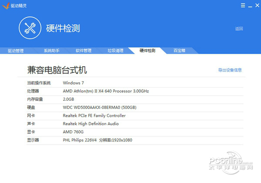Open the 百宝箱 tab
The width and height of the screenshot is (261, 183).
(x=179, y=51)
